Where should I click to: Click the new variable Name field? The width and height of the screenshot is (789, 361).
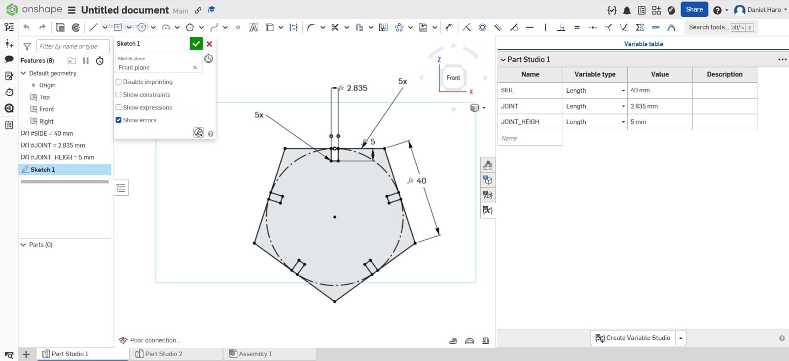[530, 138]
